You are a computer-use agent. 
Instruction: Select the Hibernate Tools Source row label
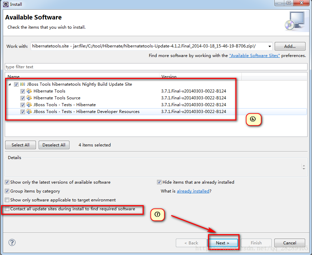[57, 98]
